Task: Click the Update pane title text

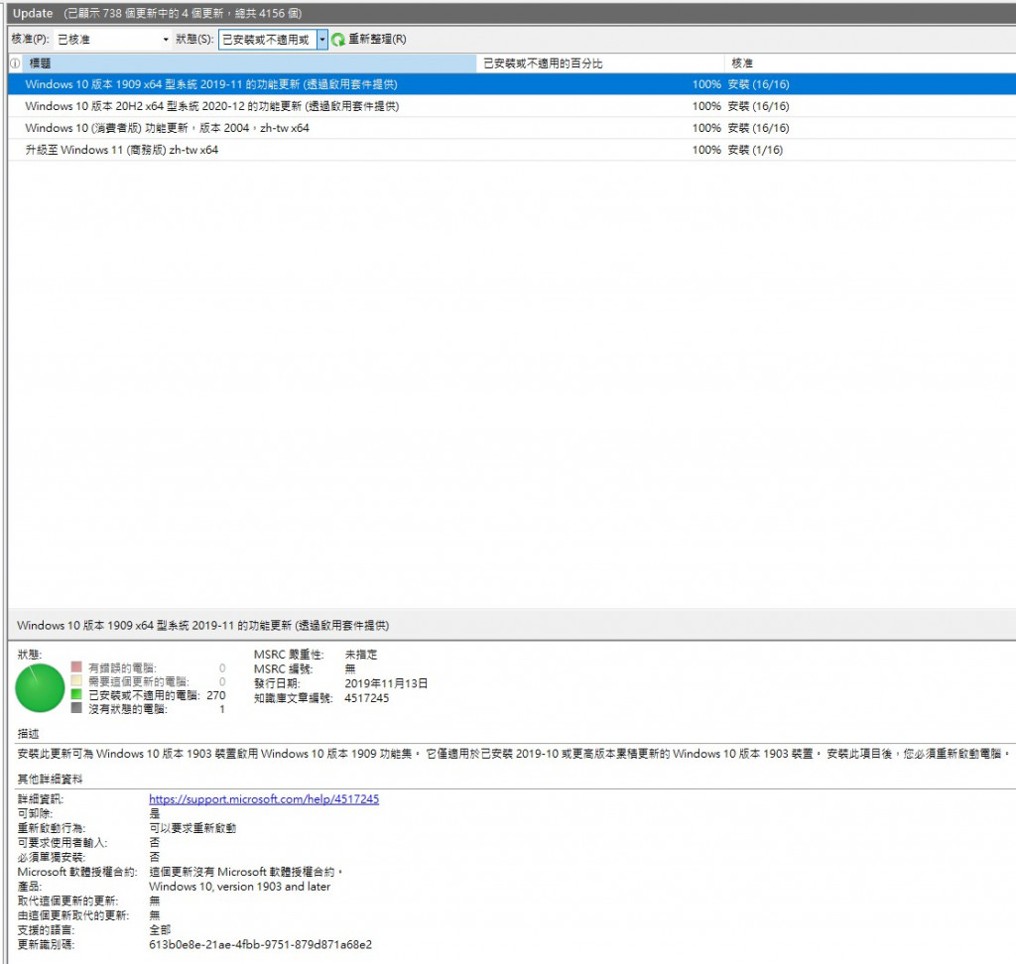Action: coord(33,13)
